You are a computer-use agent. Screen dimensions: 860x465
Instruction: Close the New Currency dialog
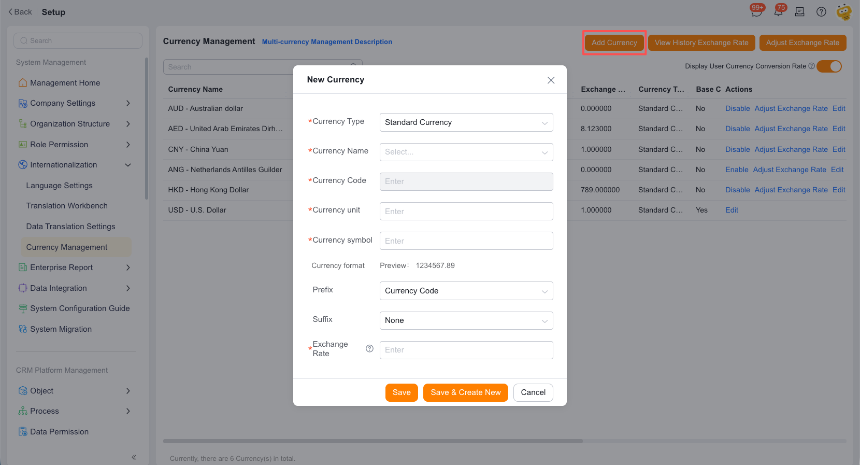(551, 80)
